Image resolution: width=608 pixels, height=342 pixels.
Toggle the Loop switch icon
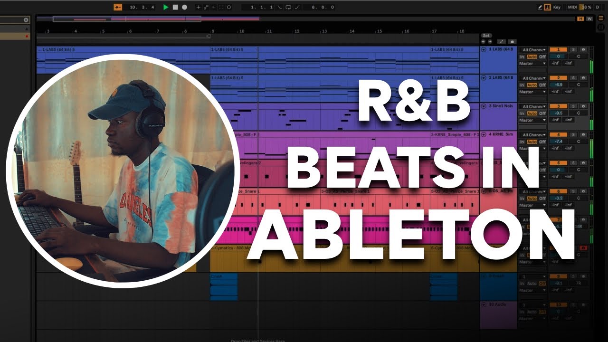click(288, 7)
